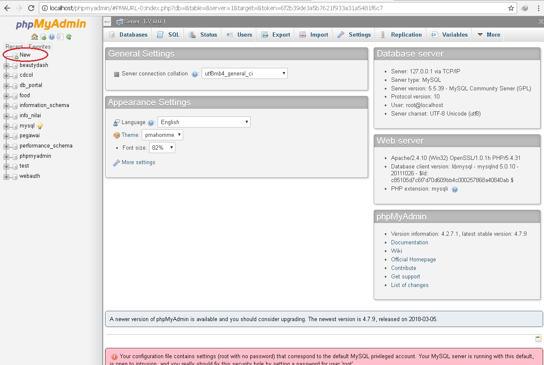Open the List of changes link
Screen dimensions: 544x365
[409, 285]
